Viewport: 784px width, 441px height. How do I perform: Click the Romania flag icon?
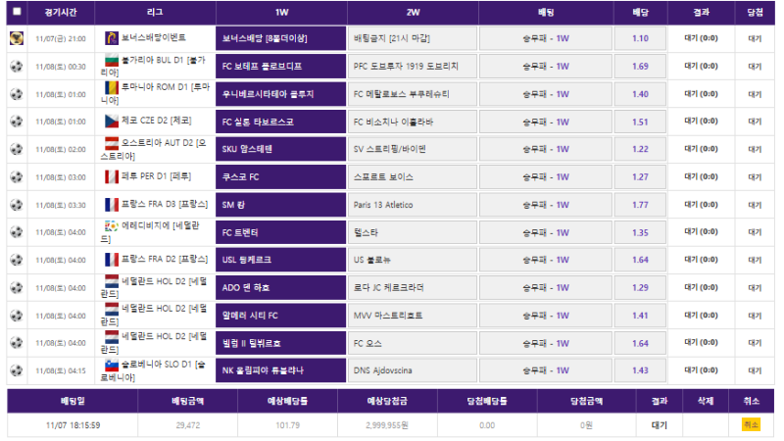coord(112,90)
